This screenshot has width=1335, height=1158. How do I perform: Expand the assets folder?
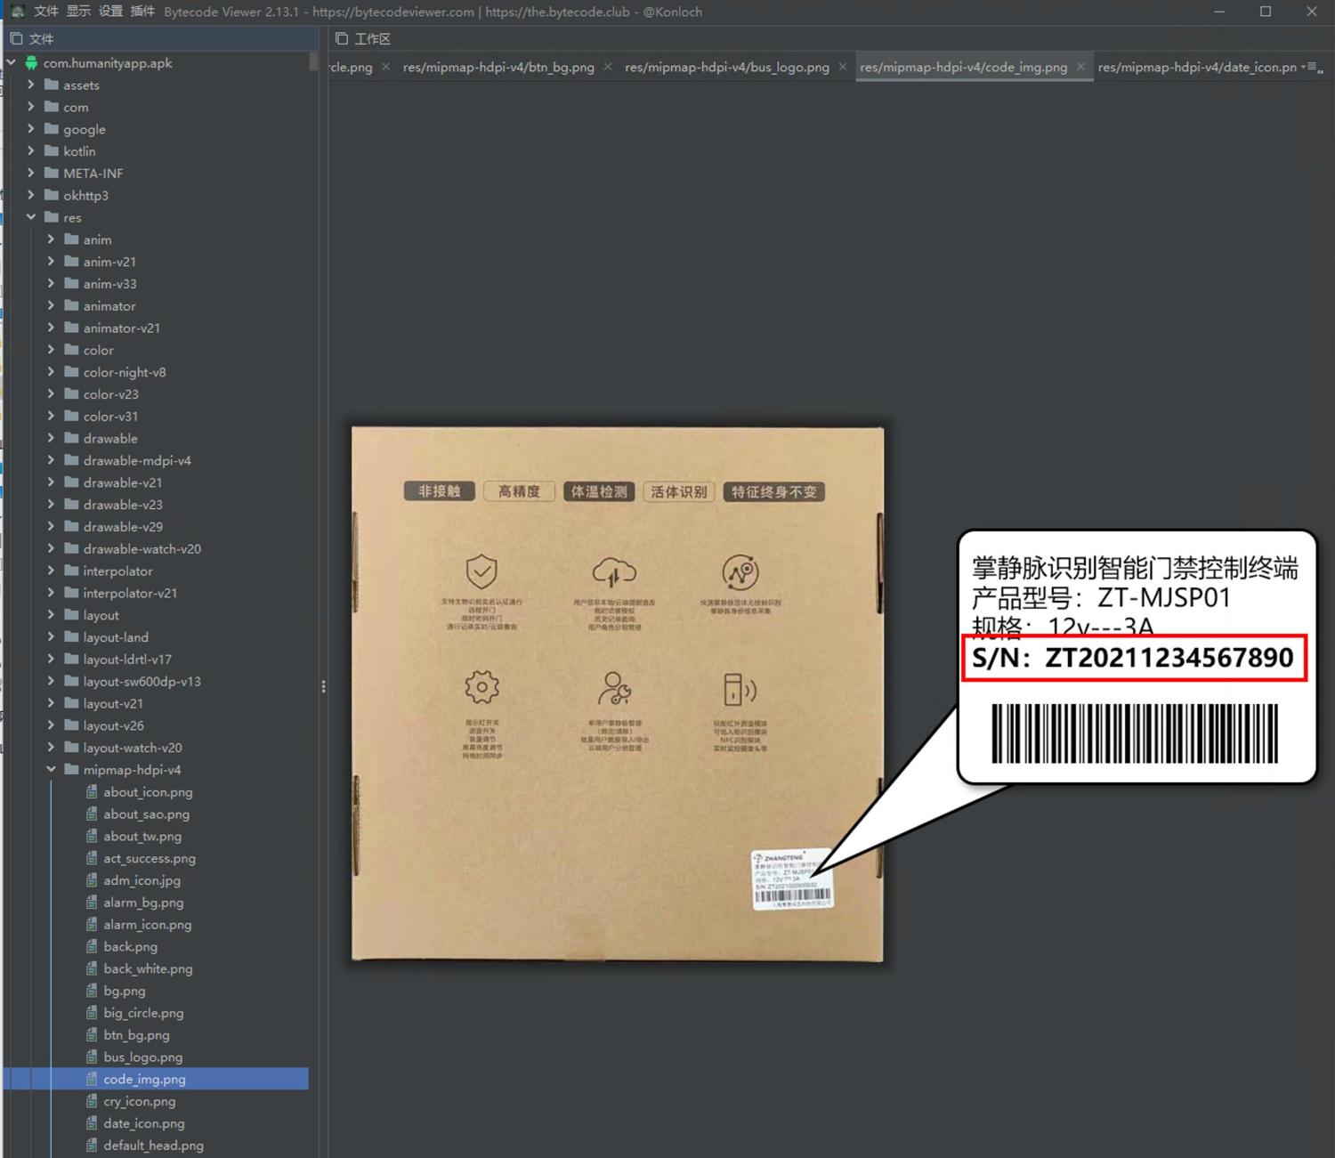pyautogui.click(x=31, y=85)
